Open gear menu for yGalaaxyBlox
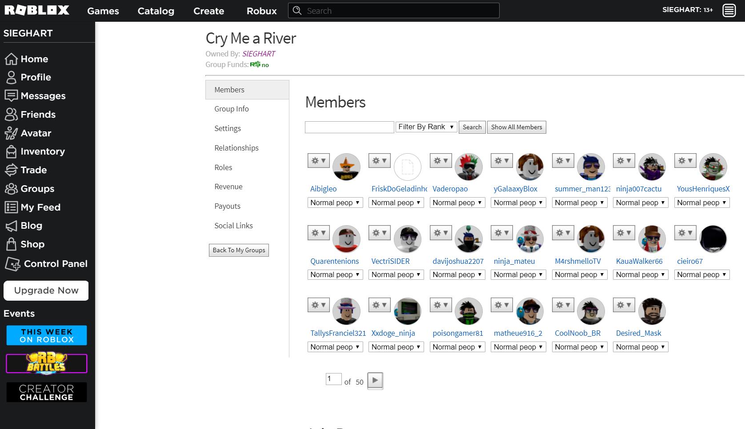The image size is (745, 429). coord(502,161)
